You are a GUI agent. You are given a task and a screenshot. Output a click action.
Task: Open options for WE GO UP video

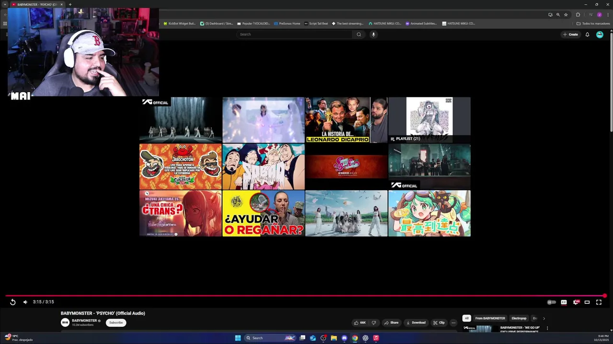547,328
